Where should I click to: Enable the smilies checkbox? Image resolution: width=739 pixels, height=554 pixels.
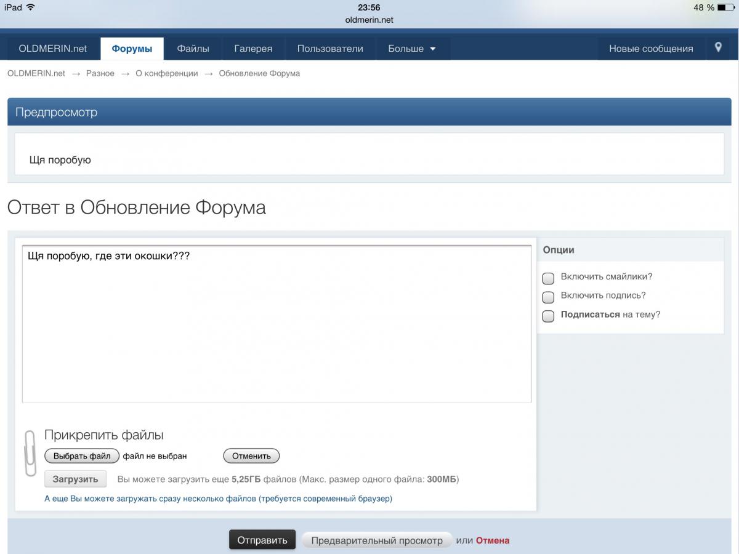tap(548, 278)
